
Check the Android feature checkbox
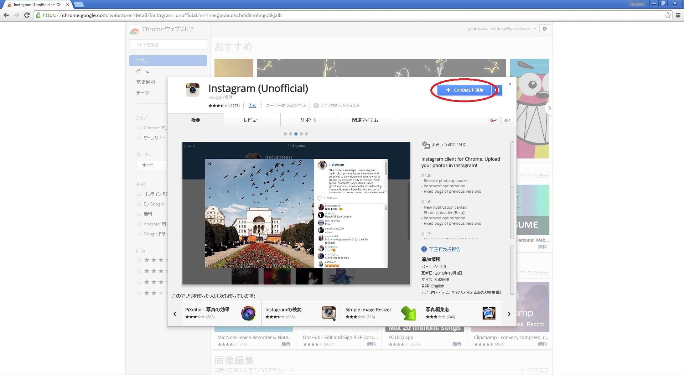point(139,223)
